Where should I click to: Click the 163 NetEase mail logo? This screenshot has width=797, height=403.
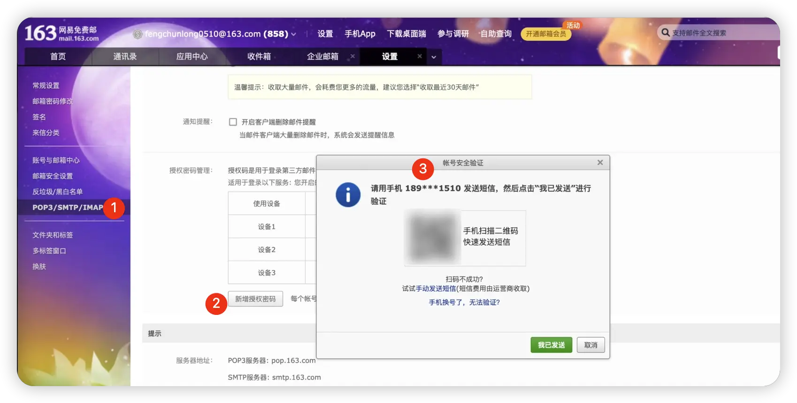[x=61, y=33]
